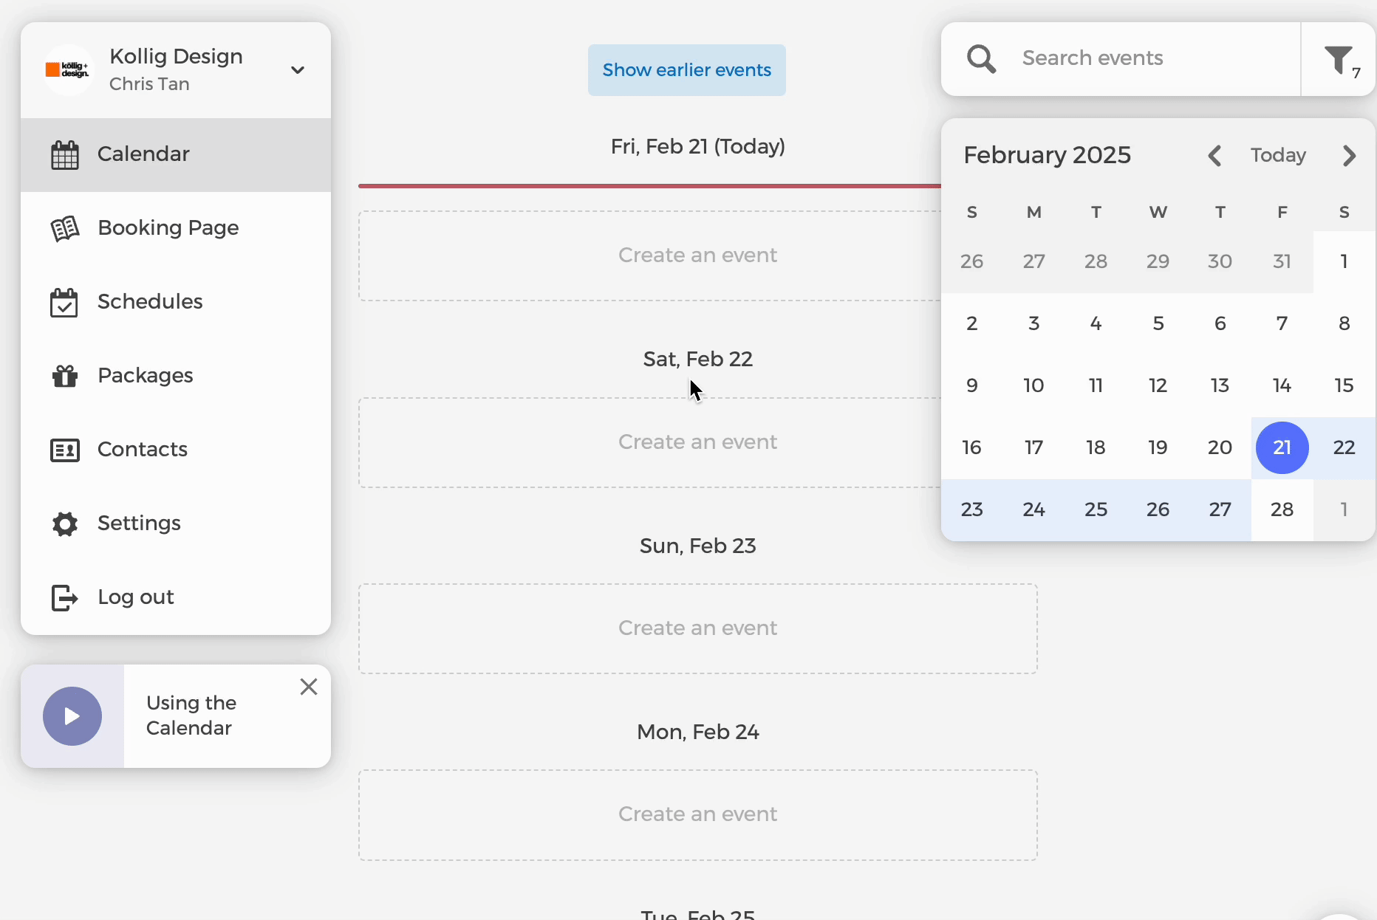Image resolution: width=1377 pixels, height=920 pixels.
Task: Open the Schedules menu item
Action: [176, 303]
